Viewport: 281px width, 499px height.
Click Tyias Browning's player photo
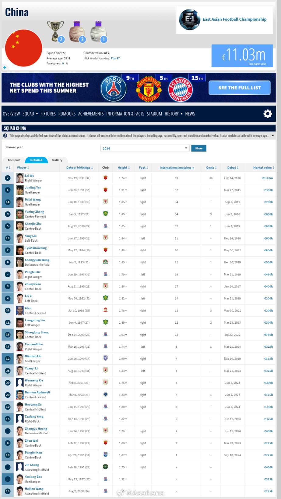pyautogui.click(x=20, y=250)
